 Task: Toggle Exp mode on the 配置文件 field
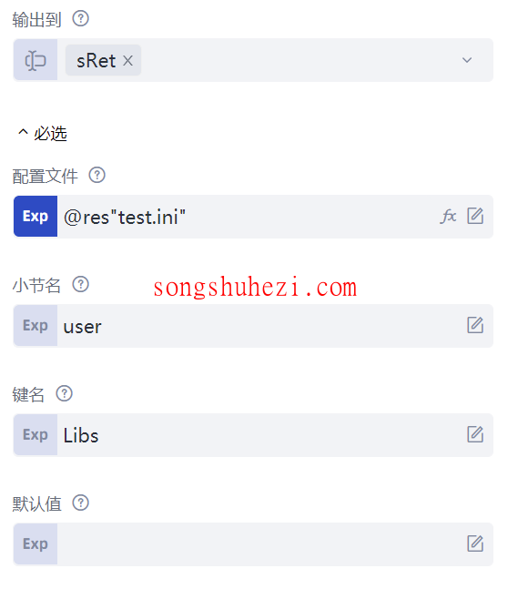(36, 217)
